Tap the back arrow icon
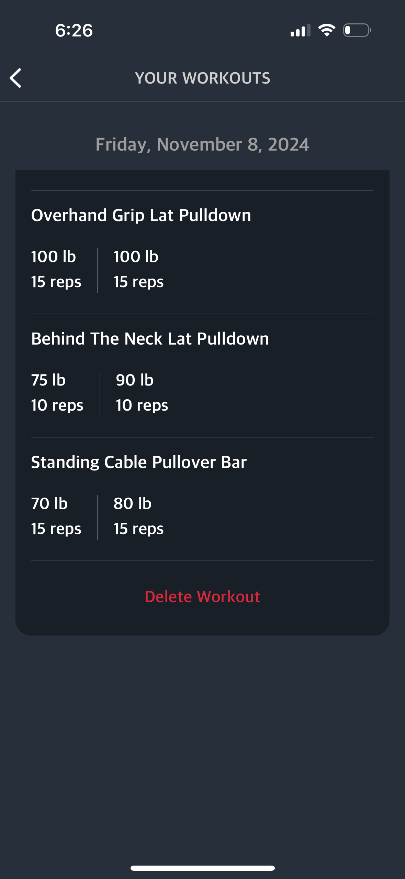The image size is (405, 879). point(15,78)
